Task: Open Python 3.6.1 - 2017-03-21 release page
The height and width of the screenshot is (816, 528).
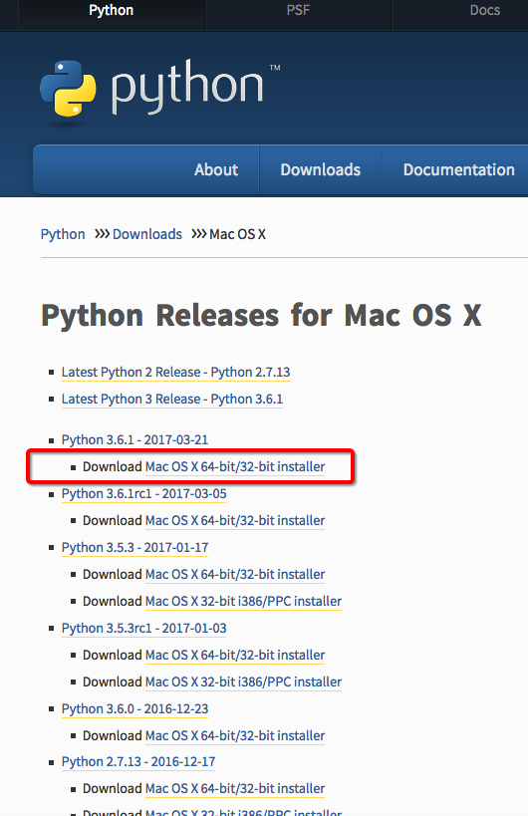Action: coord(134,440)
